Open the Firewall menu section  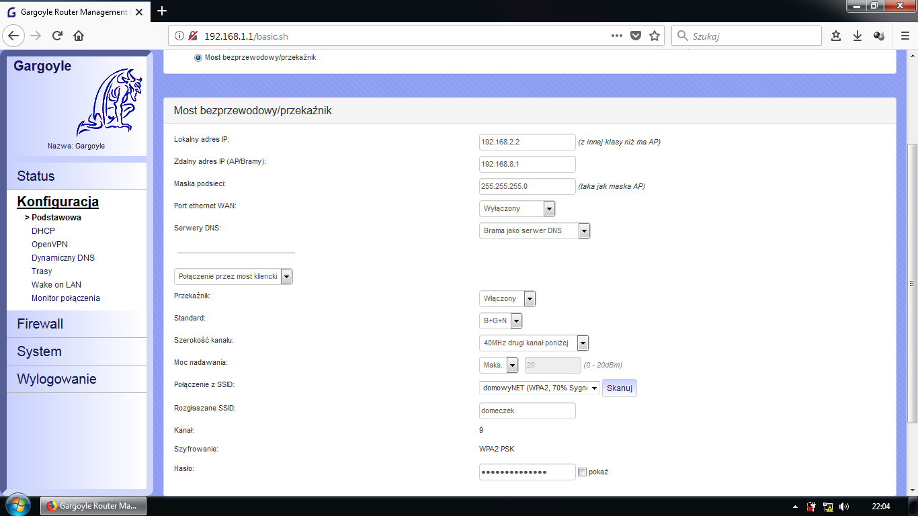tap(40, 324)
